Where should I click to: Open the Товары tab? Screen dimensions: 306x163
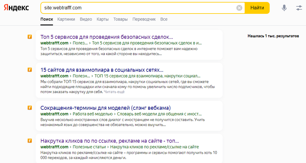(120, 19)
